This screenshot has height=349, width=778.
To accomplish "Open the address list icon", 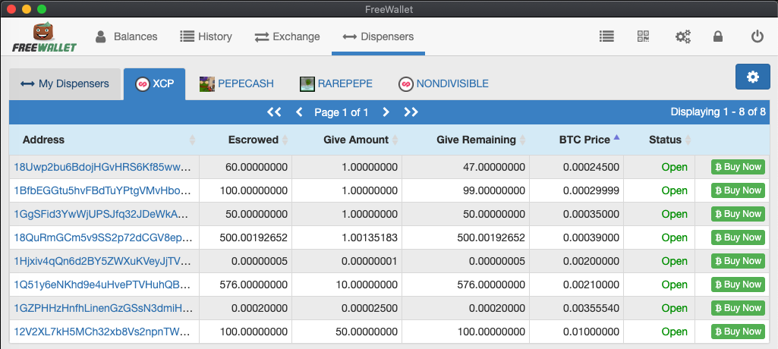I will click(x=606, y=36).
